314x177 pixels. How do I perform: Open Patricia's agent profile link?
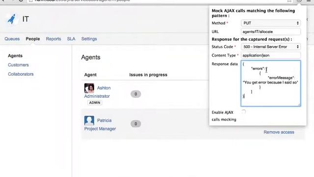pos(105,120)
